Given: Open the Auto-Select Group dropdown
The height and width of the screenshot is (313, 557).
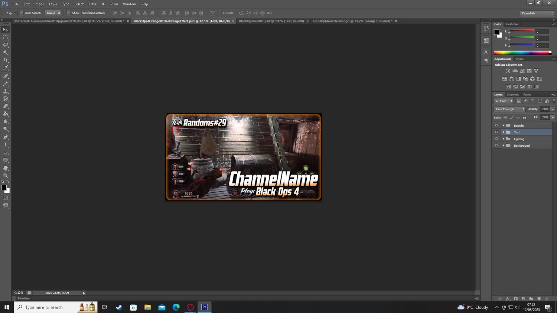Looking at the screenshot, I should click(x=53, y=13).
